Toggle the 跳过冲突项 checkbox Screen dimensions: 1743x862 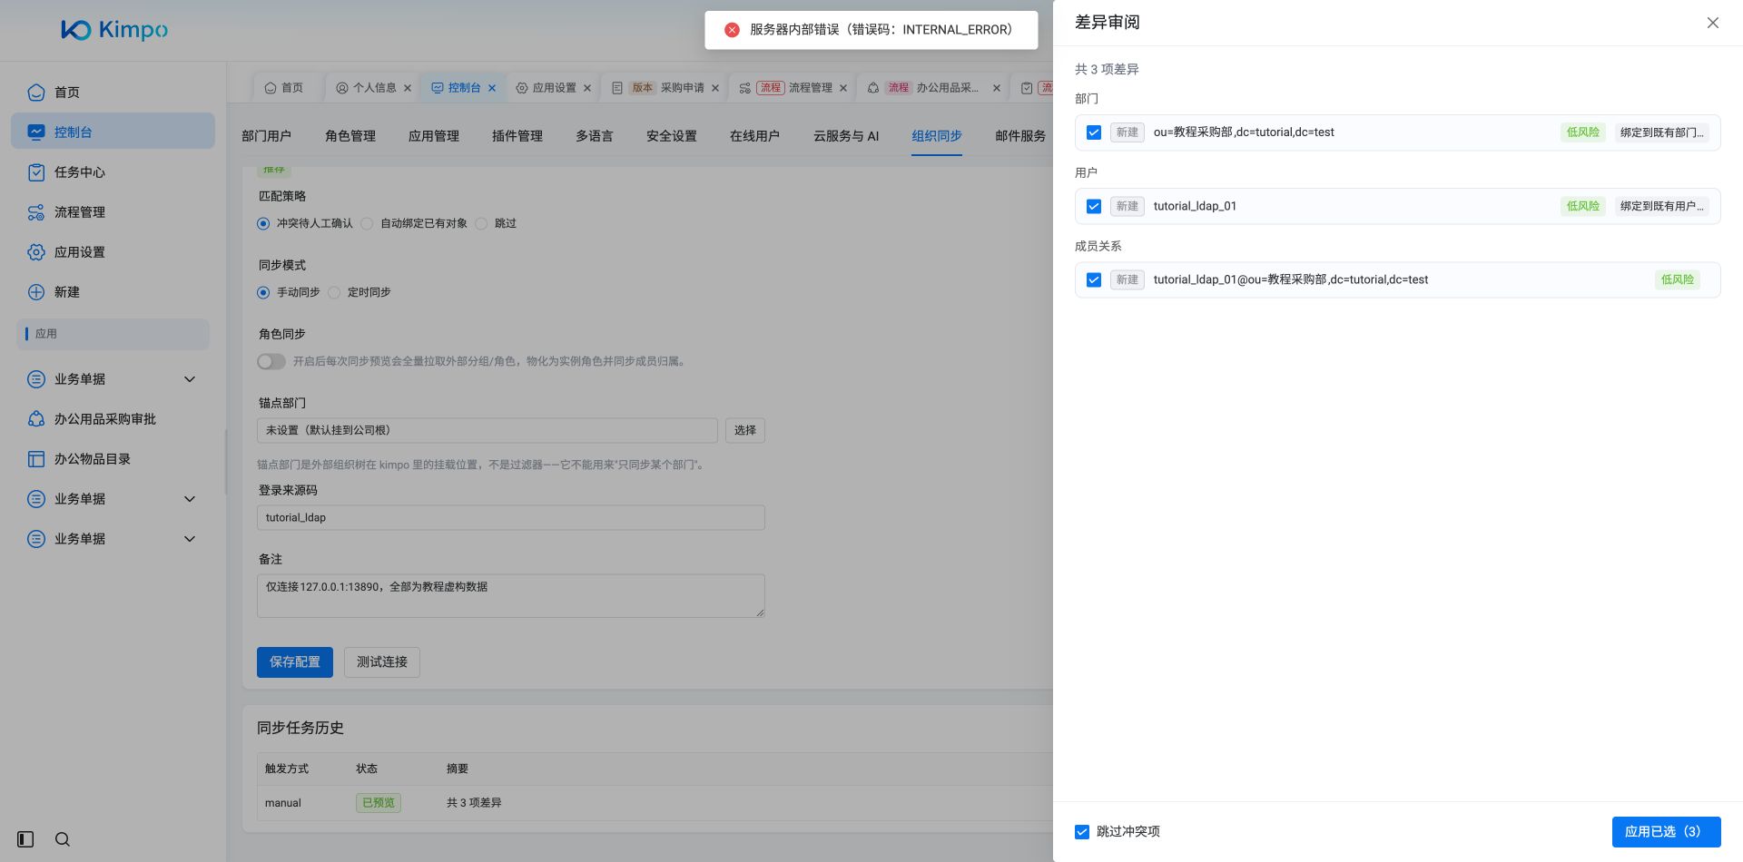pos(1082,832)
